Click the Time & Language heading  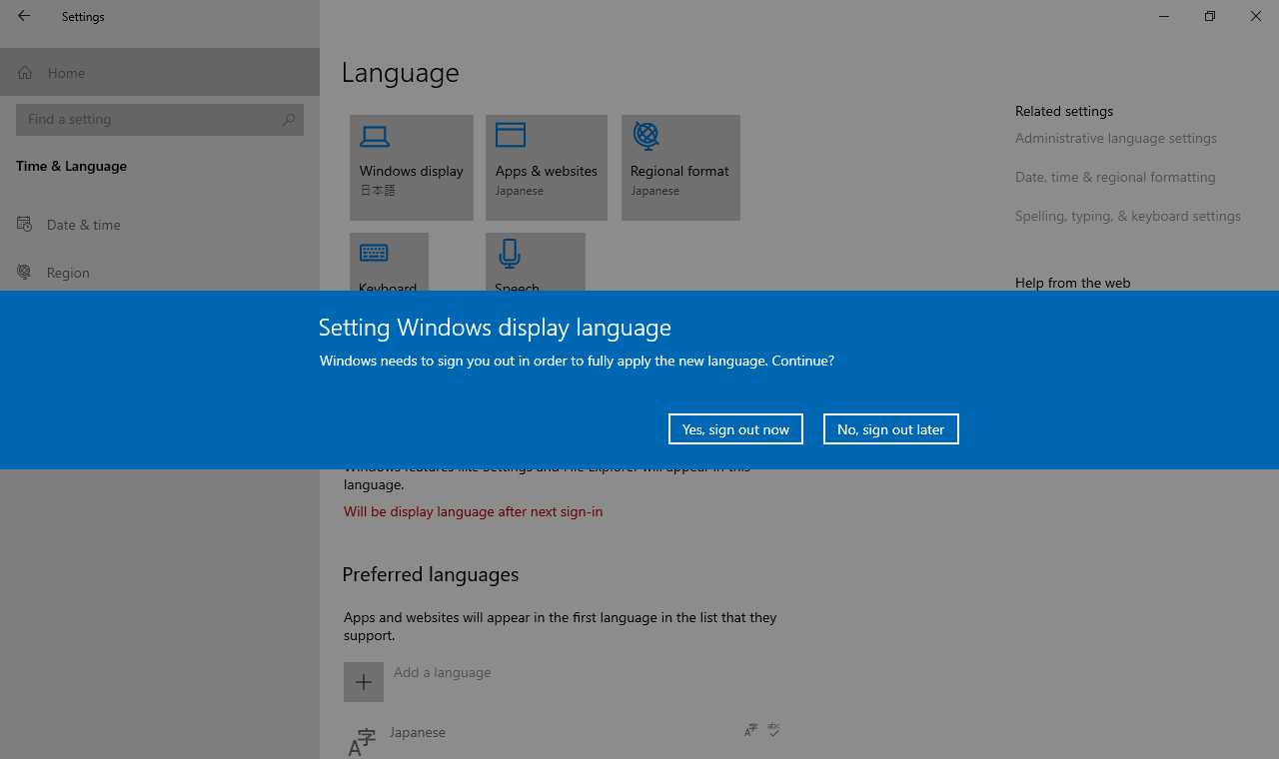click(71, 167)
